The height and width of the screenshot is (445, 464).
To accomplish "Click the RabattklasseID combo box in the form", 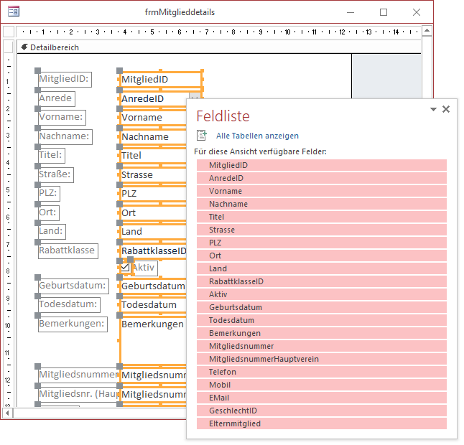I will tap(153, 251).
